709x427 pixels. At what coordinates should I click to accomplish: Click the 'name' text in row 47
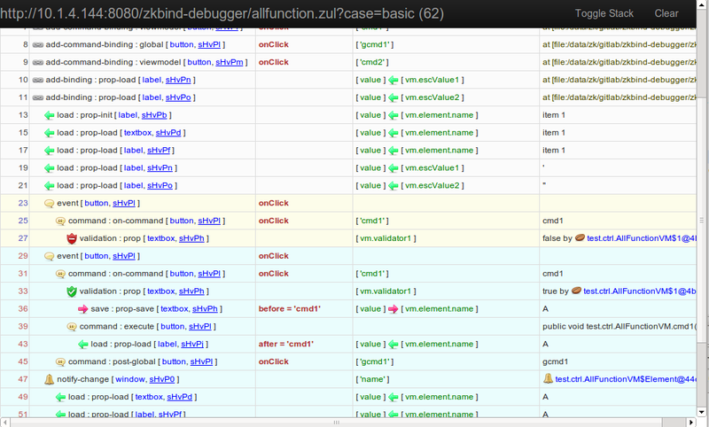pyautogui.click(x=372, y=379)
